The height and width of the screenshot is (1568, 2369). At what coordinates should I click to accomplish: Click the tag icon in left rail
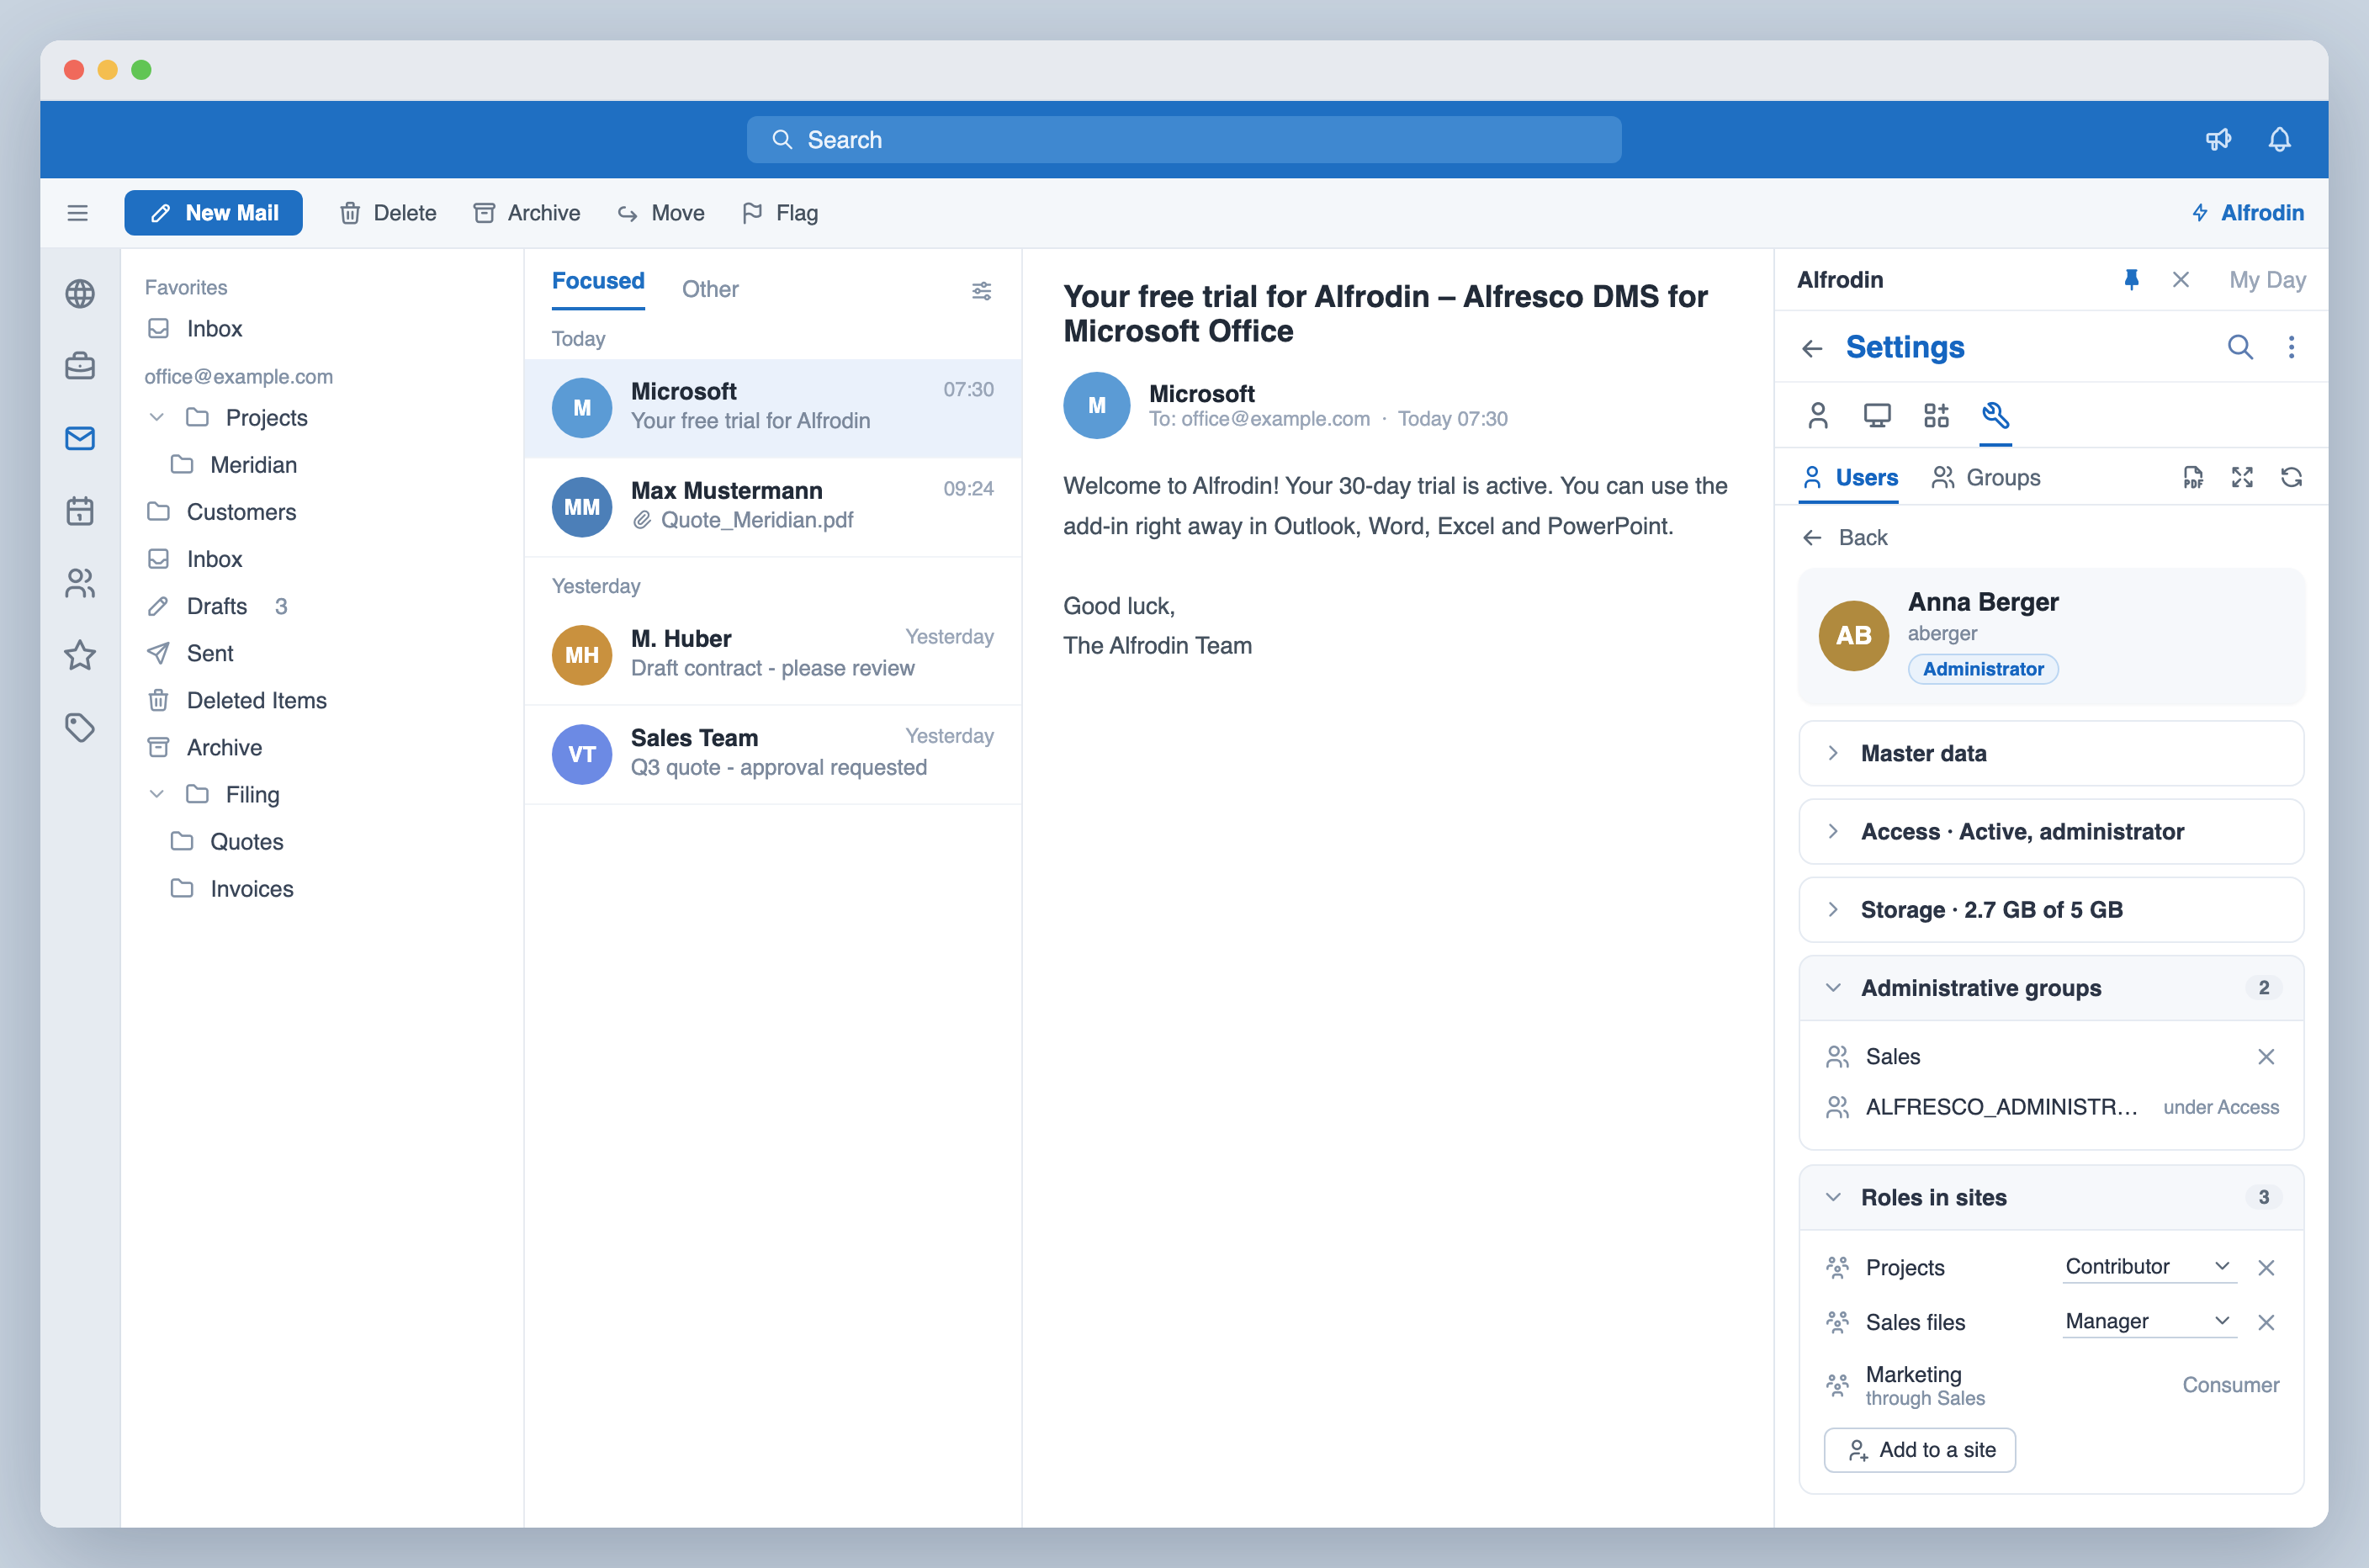click(80, 727)
